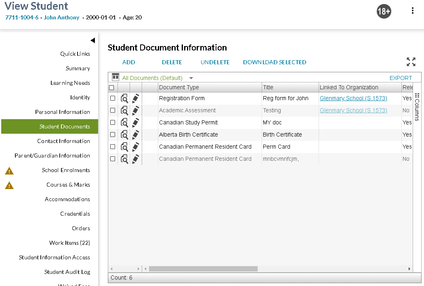Toggle the select-all checkbox in header
This screenshot has height=286, width=424.
pos(112,88)
